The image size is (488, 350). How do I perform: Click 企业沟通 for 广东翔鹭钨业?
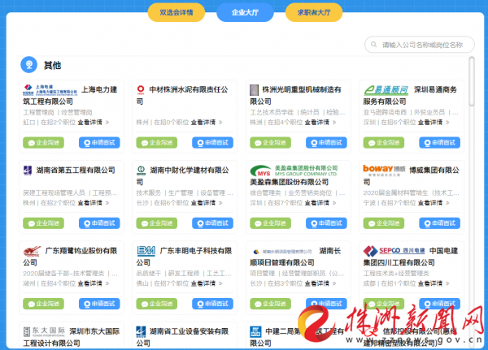[44, 304]
